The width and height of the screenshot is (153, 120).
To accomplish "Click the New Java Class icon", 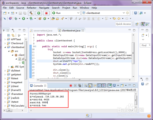I will pyautogui.click(x=45, y=18).
